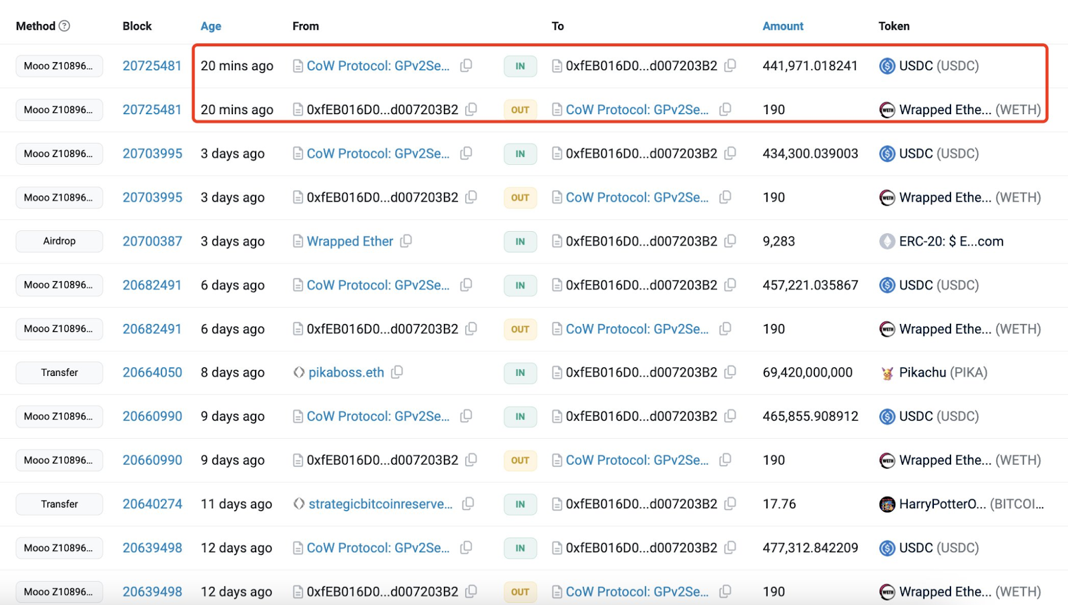This screenshot has height=605, width=1068.
Task: Open HarryPotterO... (BITCOI... token link
Action: tap(972, 504)
